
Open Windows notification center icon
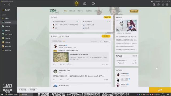pos(168,94)
